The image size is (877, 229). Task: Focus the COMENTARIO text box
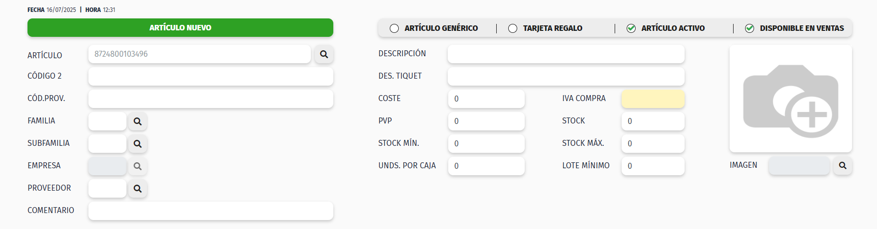tap(210, 211)
